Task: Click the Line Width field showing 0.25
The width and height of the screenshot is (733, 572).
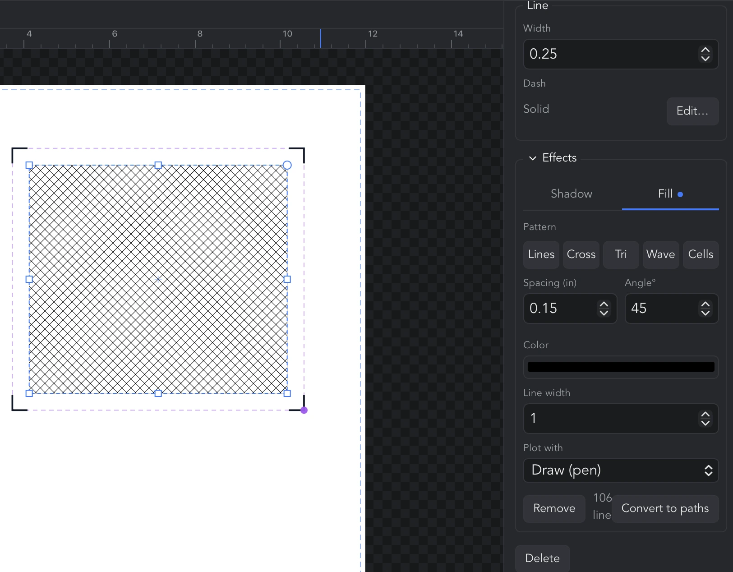Action: pos(621,54)
